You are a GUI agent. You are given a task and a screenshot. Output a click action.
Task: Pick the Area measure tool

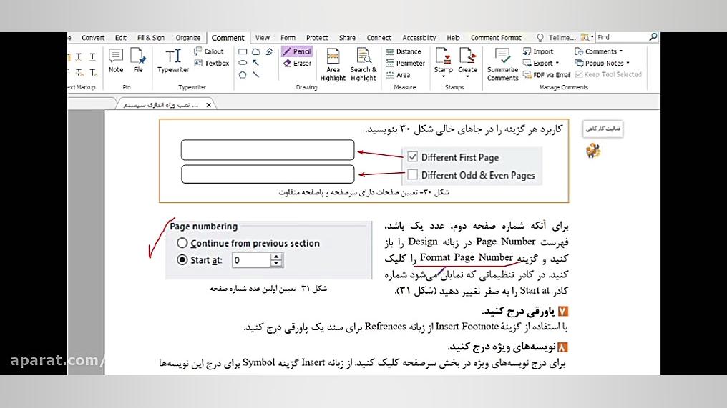point(398,75)
